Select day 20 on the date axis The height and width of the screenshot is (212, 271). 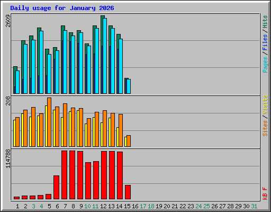coord(167,206)
